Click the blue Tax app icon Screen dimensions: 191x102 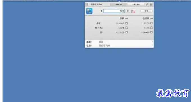89,11
